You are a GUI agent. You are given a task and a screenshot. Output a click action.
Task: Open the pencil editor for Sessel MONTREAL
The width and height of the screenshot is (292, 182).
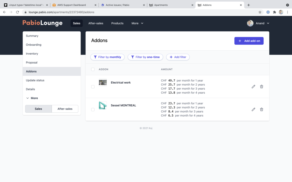pyautogui.click(x=253, y=109)
